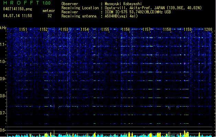Click the 0.9 frequency axis label

pos(3,79)
